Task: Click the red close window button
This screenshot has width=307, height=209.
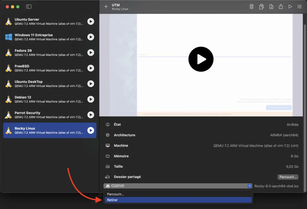Action: click(7, 7)
